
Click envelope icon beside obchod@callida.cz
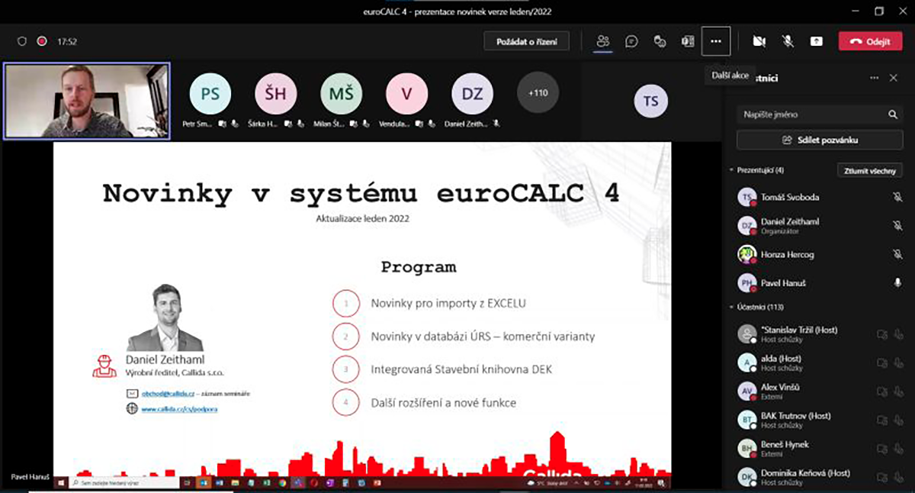point(132,393)
